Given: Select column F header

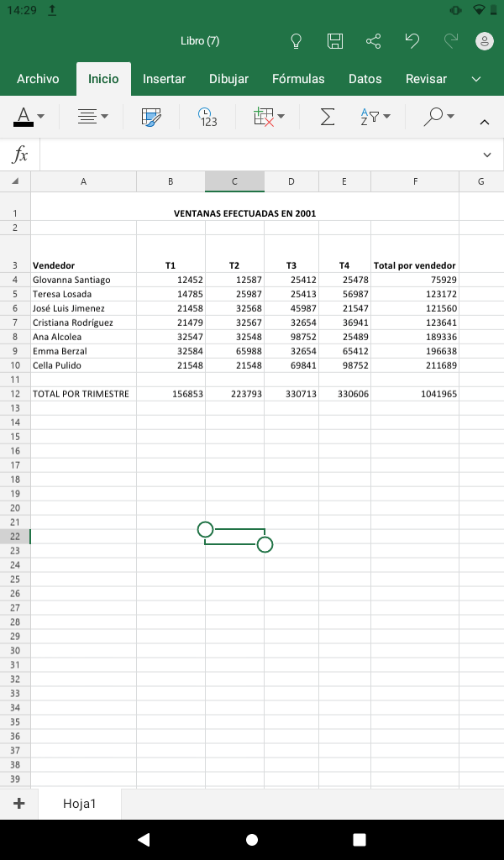Looking at the screenshot, I should point(415,181).
